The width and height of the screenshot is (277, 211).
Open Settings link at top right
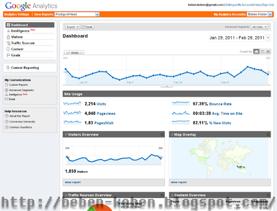click(230, 5)
